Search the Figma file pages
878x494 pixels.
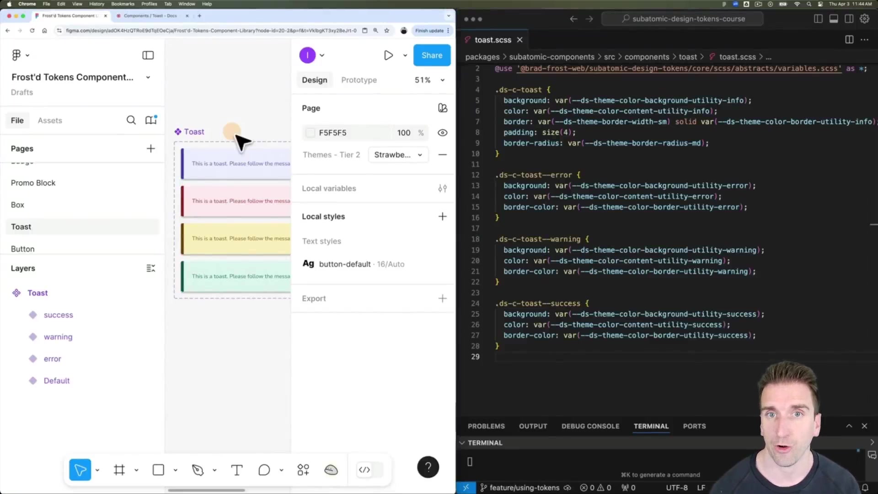(x=131, y=120)
